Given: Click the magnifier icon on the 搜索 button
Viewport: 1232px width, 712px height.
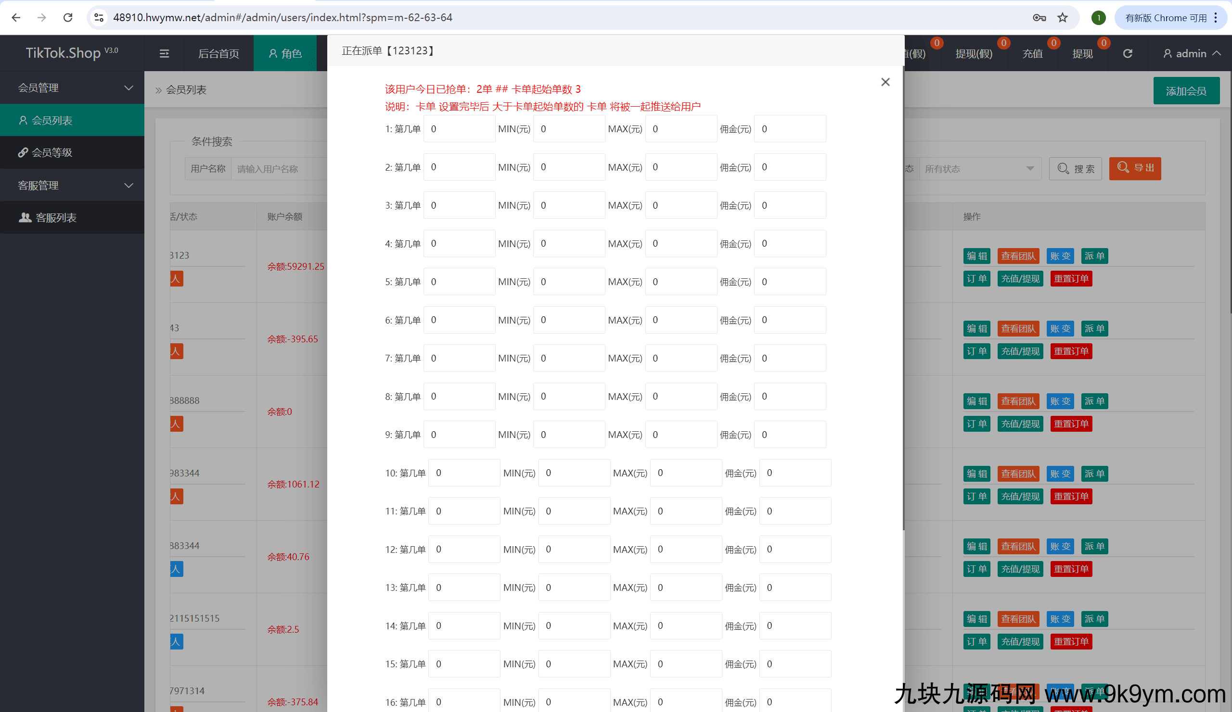Looking at the screenshot, I should point(1064,168).
